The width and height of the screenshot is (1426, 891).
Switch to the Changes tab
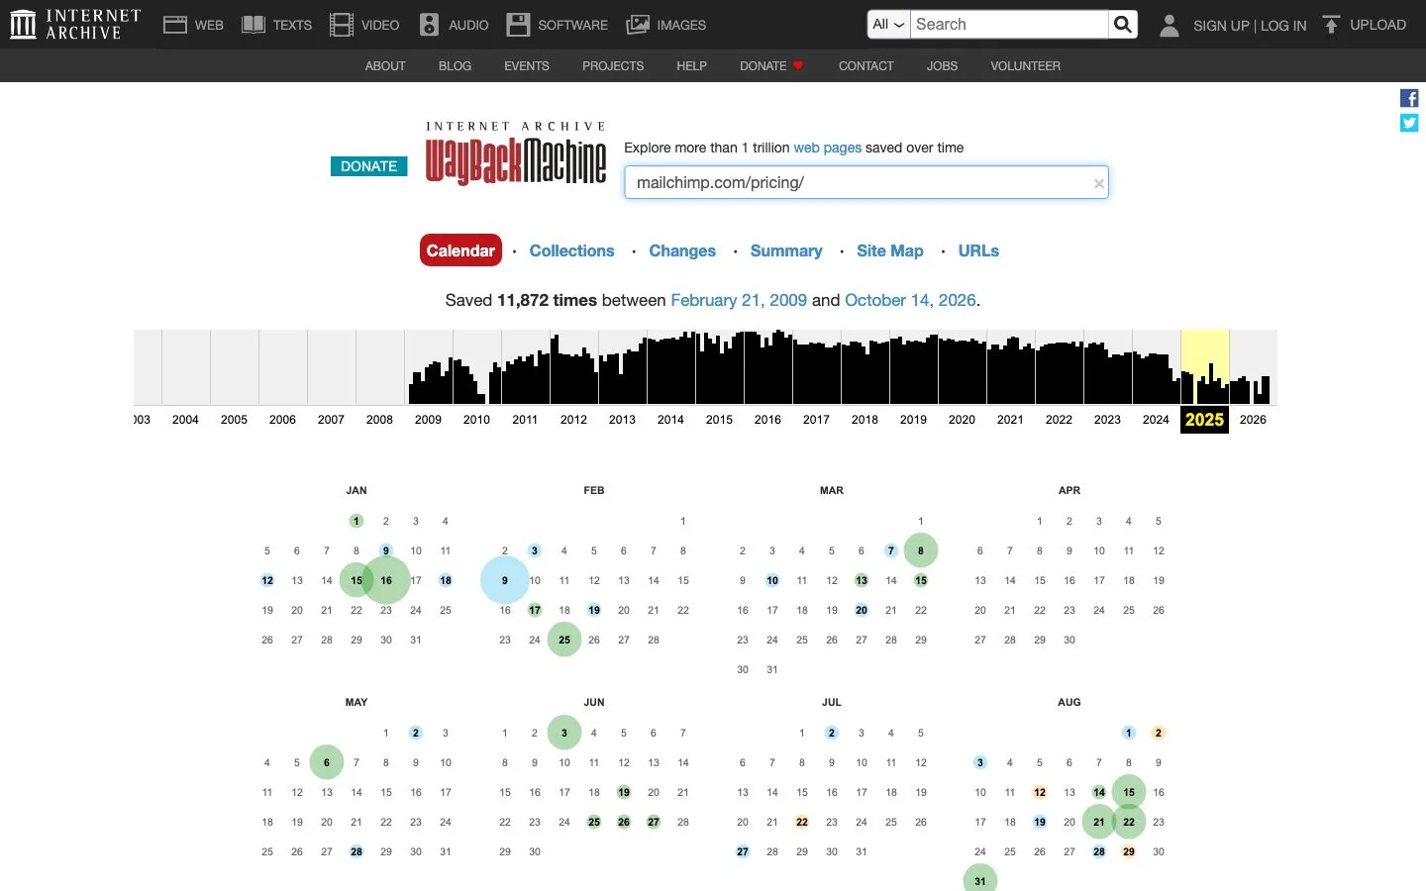point(682,250)
